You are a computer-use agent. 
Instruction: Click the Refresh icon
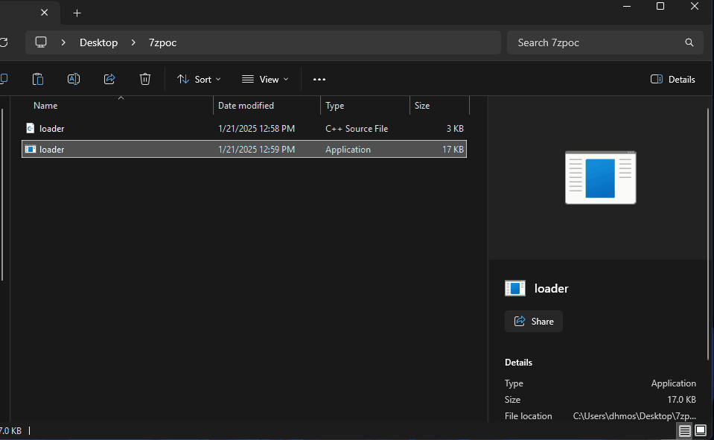[4, 42]
